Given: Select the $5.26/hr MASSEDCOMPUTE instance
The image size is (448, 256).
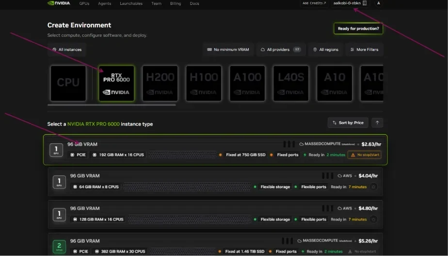Looking at the screenshot, I should click(x=215, y=244).
